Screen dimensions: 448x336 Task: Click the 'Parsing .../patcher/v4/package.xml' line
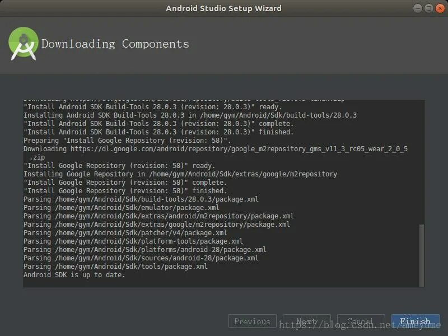click(125, 233)
